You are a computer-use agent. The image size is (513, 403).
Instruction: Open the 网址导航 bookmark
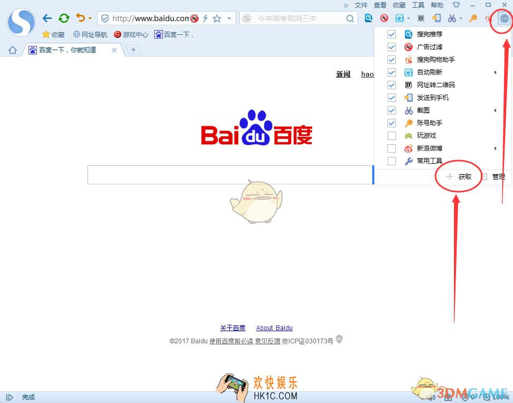[x=90, y=34]
